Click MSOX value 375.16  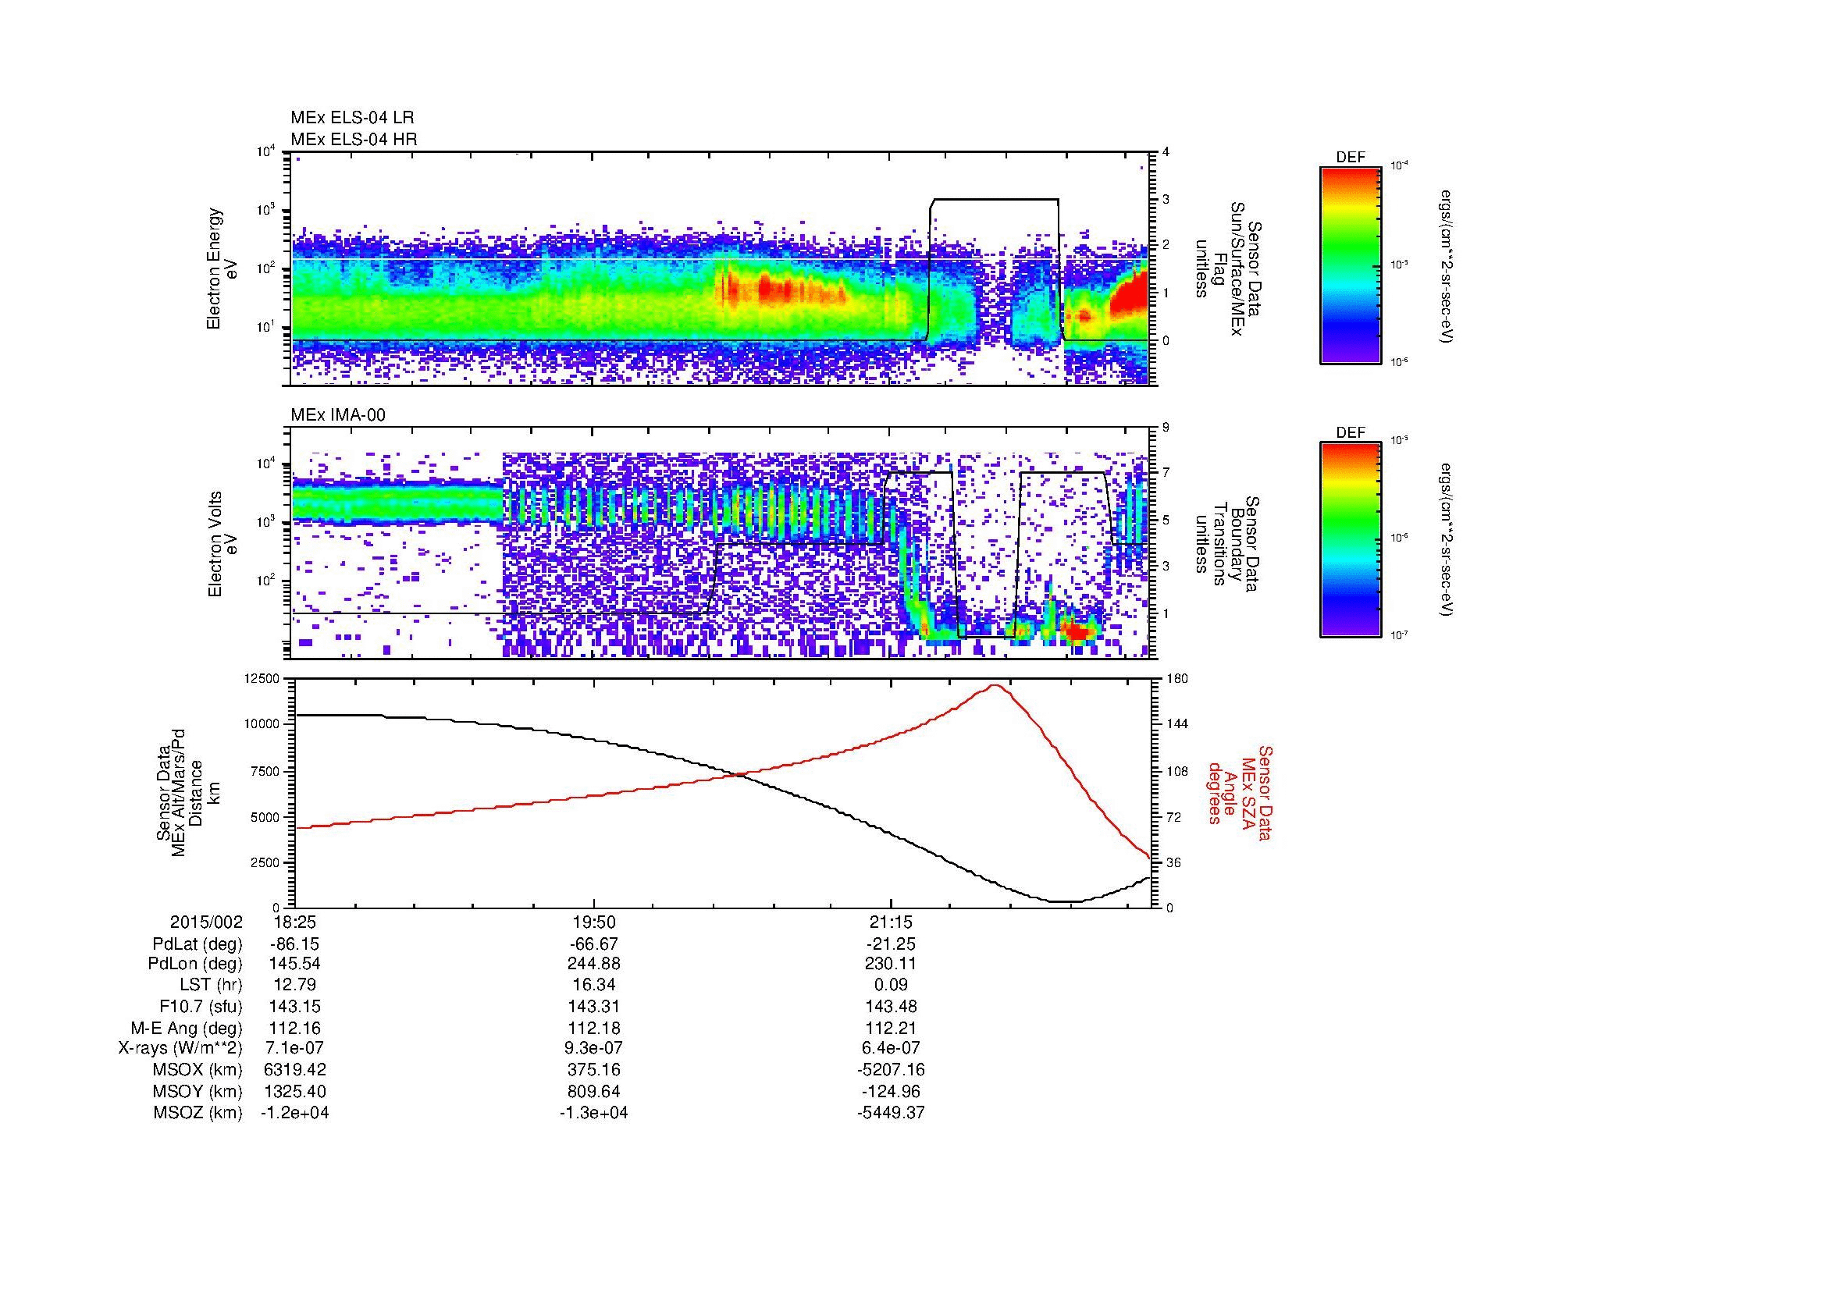[593, 1070]
